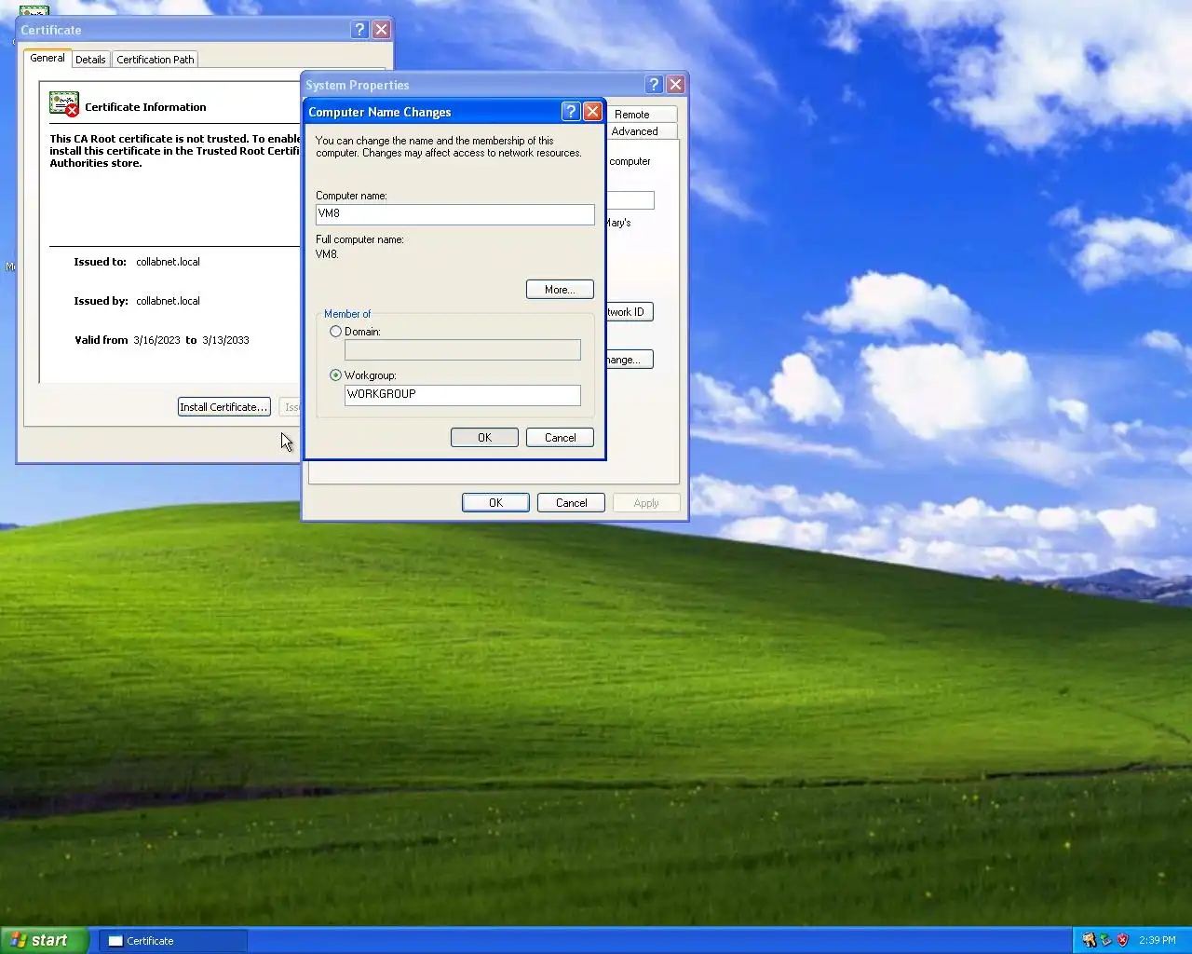
Task: Click computer description field in System Properties
Action: point(630,200)
